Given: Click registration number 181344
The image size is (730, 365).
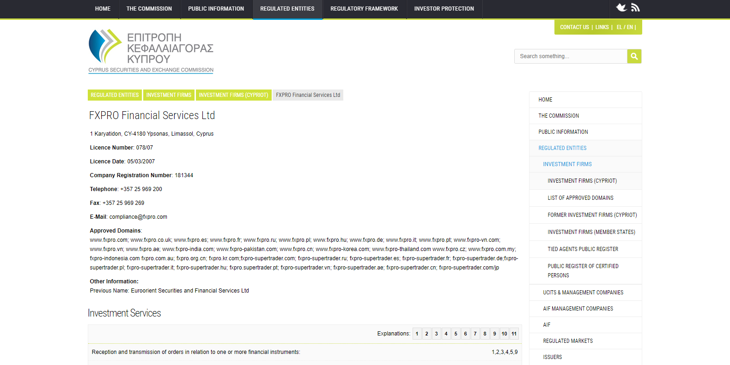Looking at the screenshot, I should pos(184,175).
